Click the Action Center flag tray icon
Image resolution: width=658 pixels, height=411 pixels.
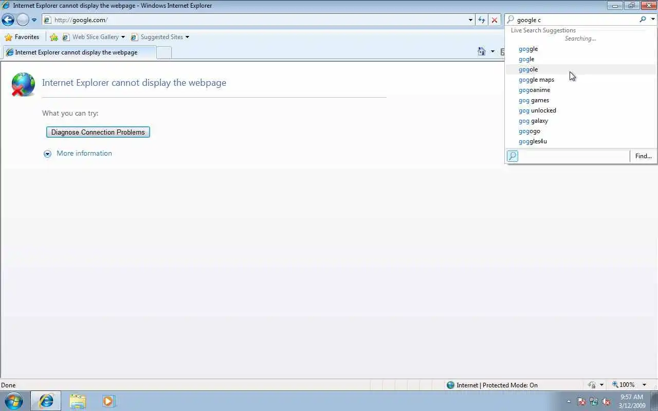click(x=581, y=401)
